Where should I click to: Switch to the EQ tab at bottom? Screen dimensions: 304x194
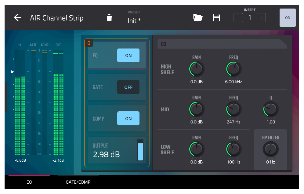click(29, 182)
